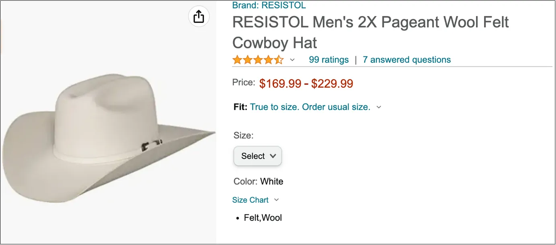Click the first orange star icon

236,59
